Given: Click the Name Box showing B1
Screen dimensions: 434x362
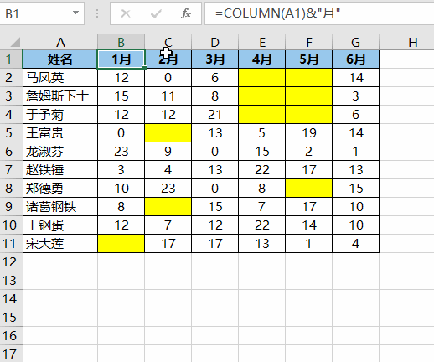Looking at the screenshot, I should pyautogui.click(x=42, y=13).
